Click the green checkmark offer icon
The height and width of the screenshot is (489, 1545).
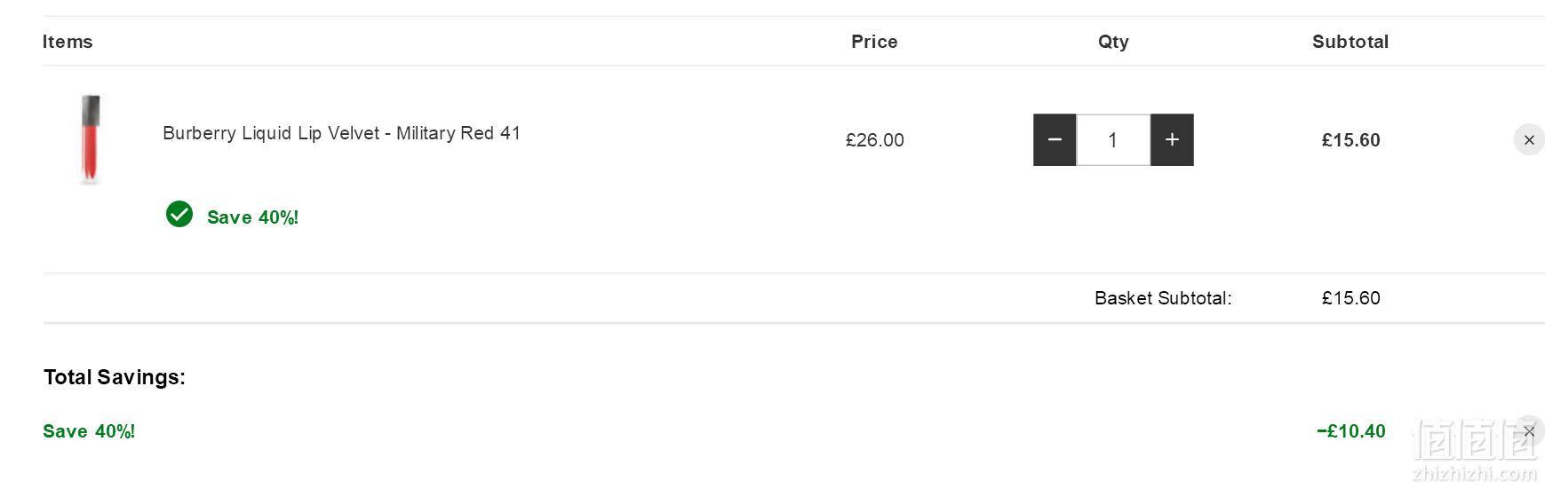click(179, 214)
